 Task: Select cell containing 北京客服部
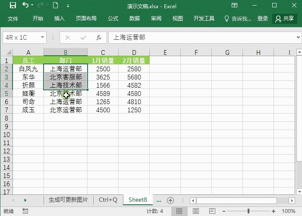tap(66, 77)
